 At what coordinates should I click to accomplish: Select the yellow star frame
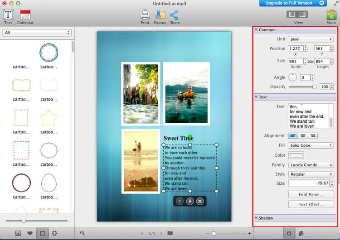[49, 118]
